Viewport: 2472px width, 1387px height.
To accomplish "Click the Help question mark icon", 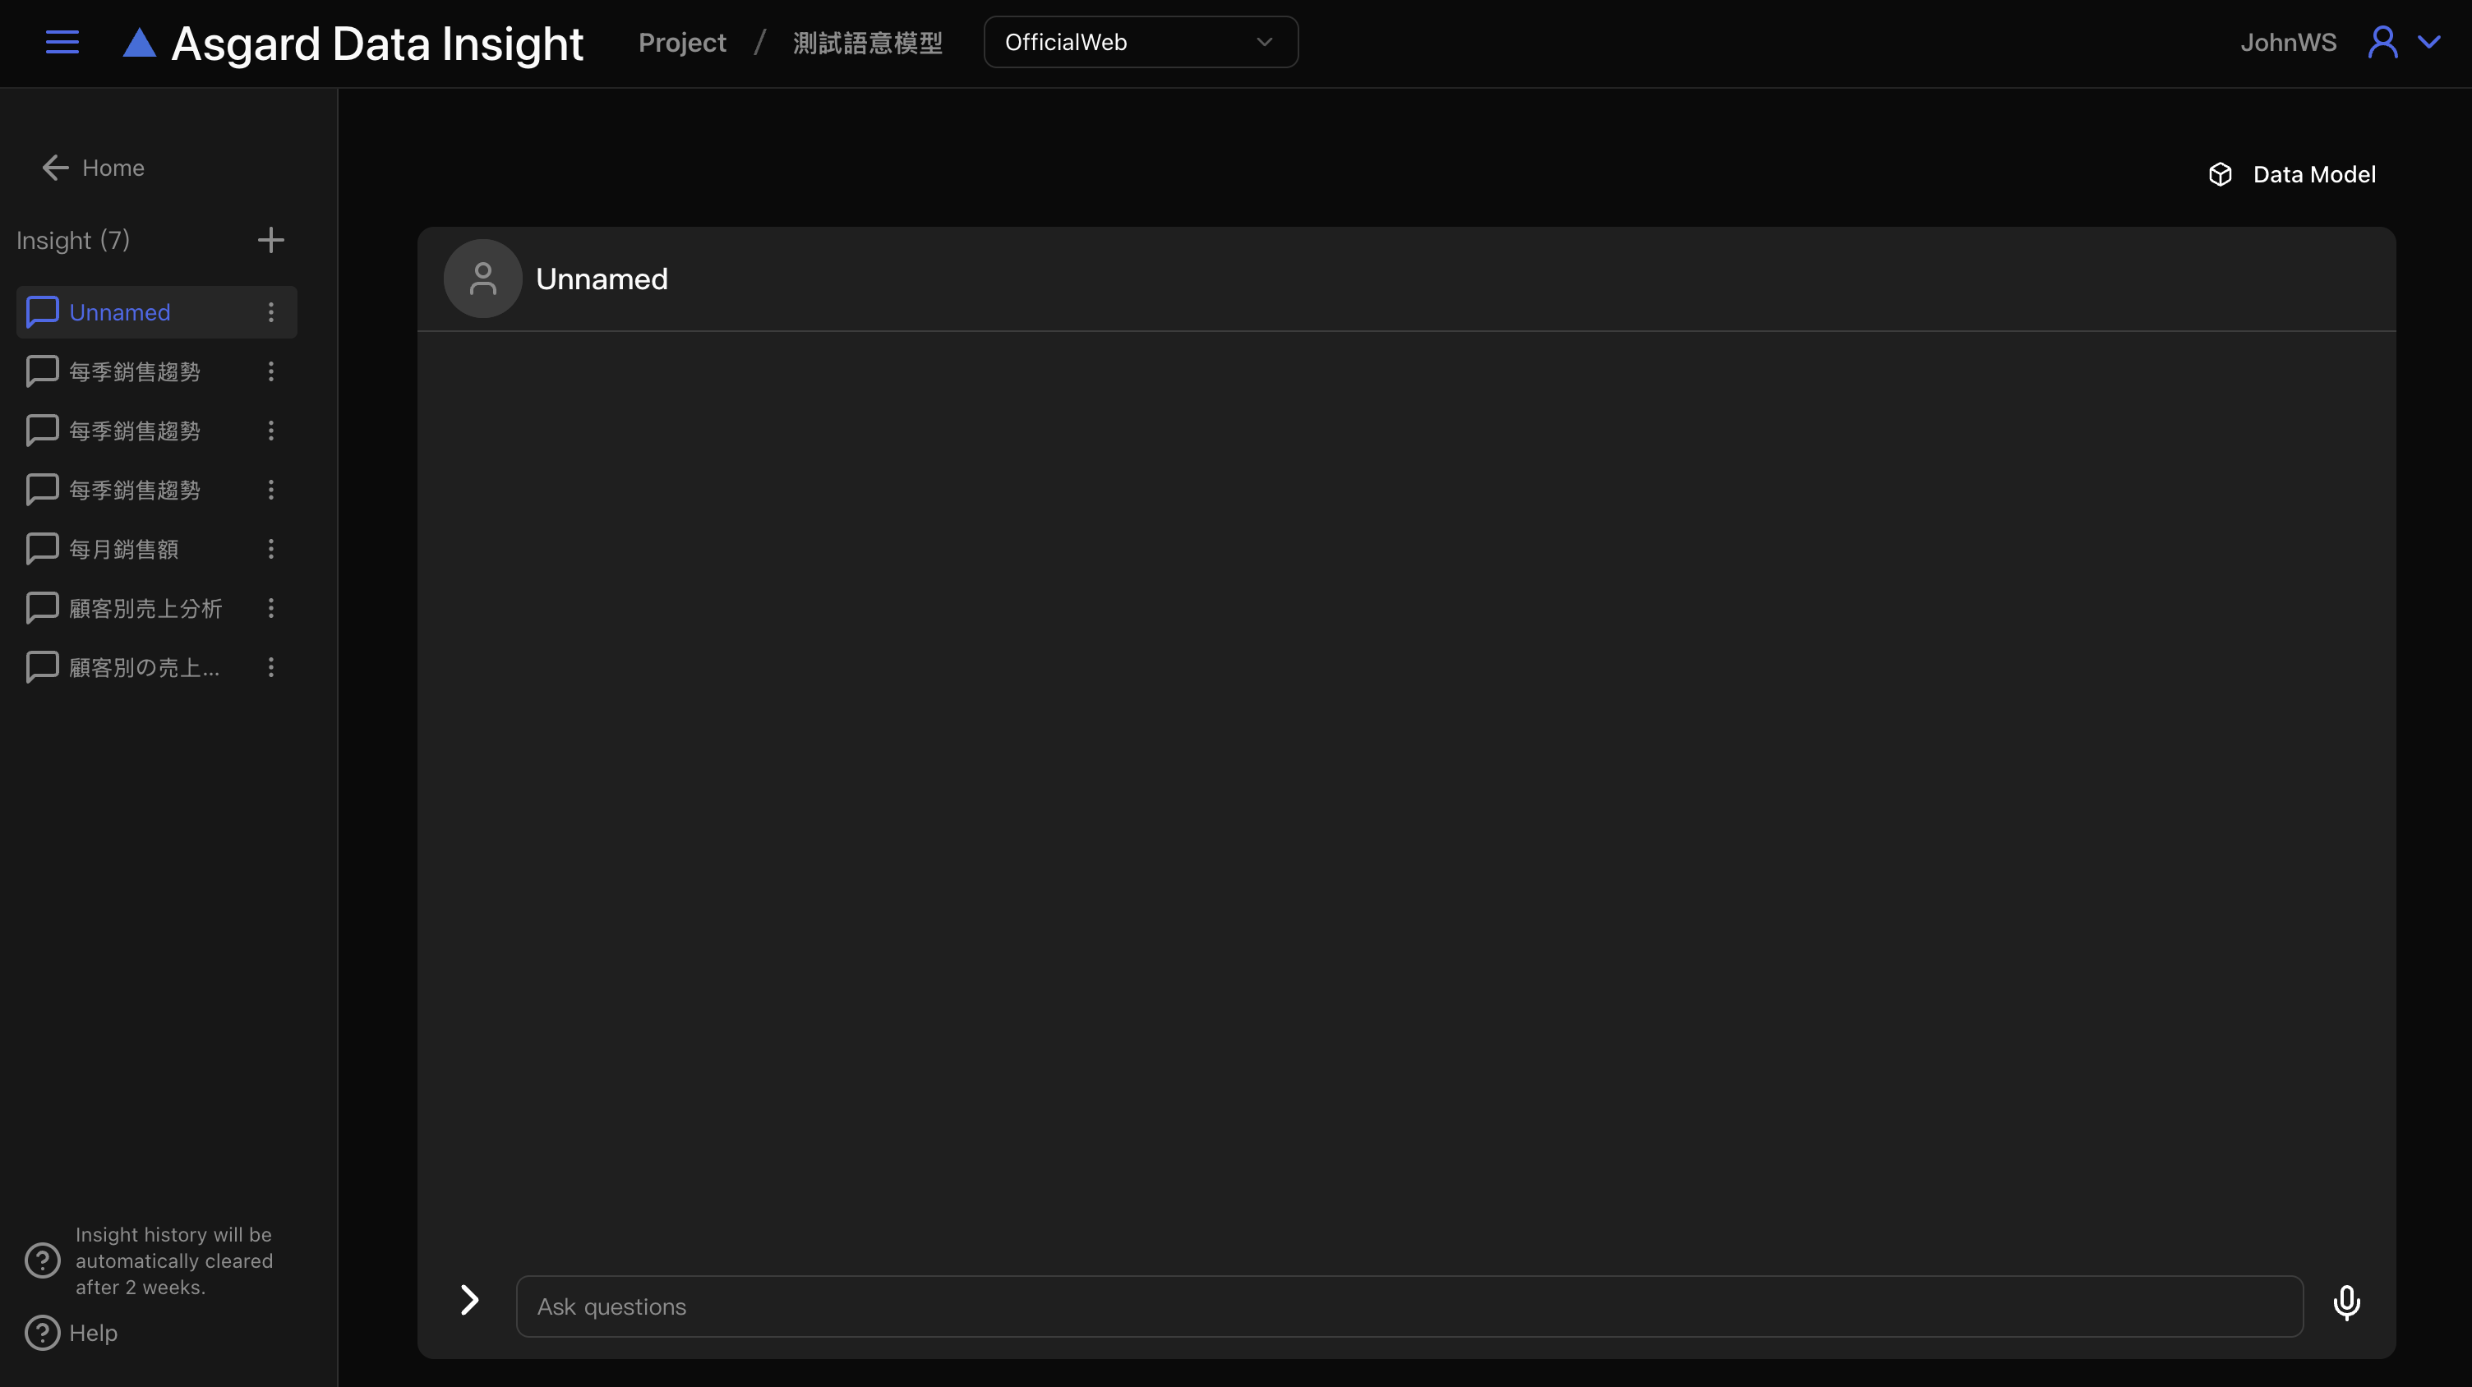I will click(42, 1332).
